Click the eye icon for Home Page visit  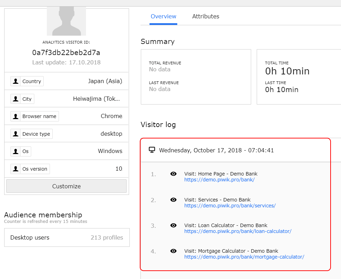173,174
